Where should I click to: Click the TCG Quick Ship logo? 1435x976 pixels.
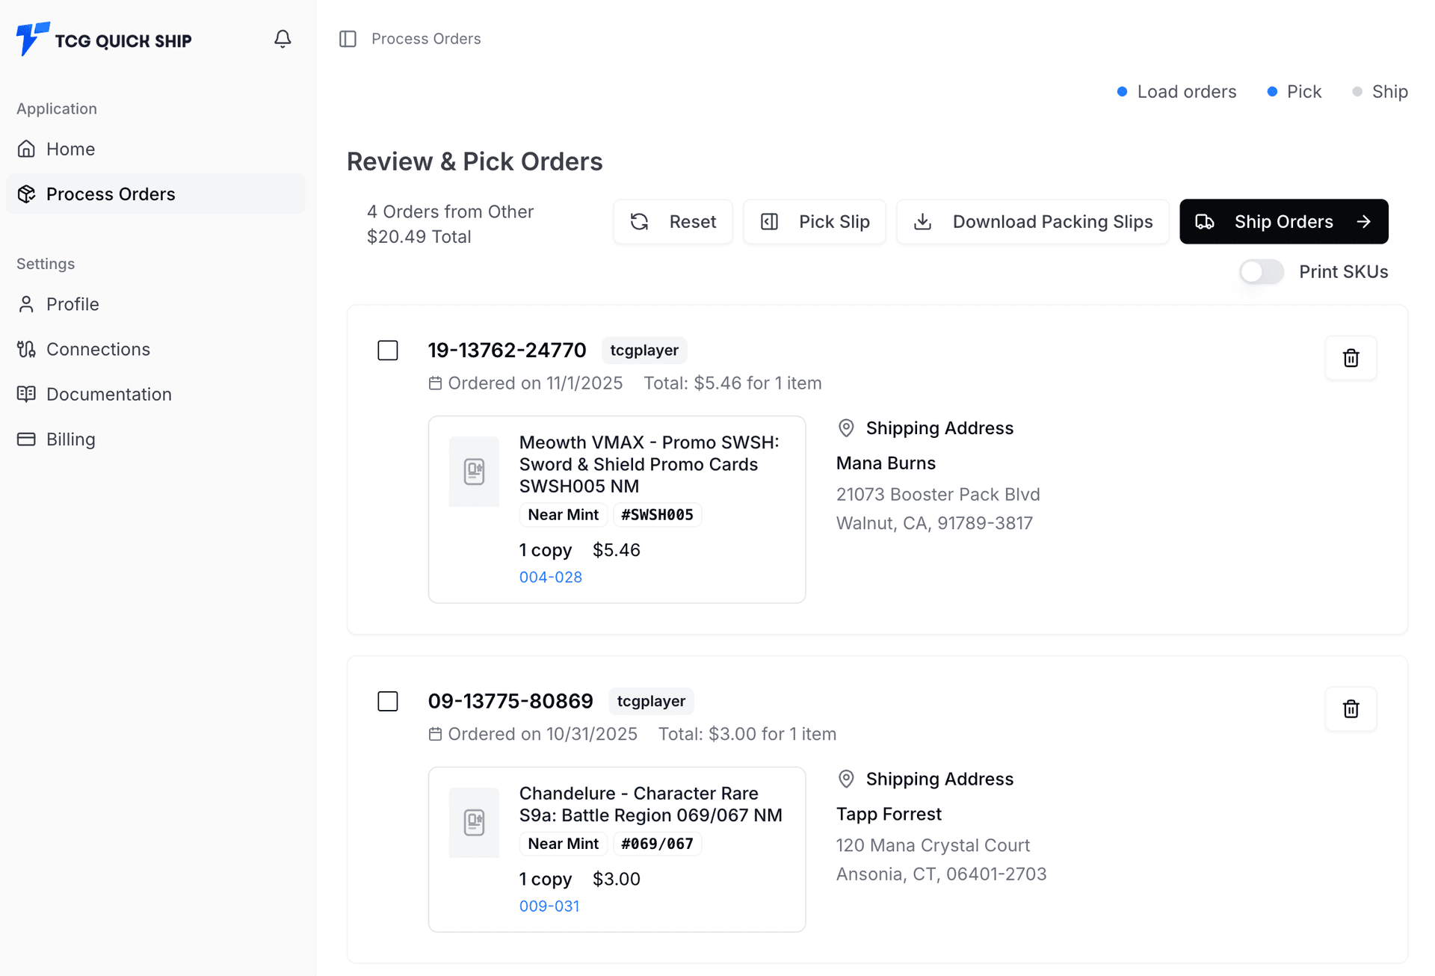click(105, 40)
